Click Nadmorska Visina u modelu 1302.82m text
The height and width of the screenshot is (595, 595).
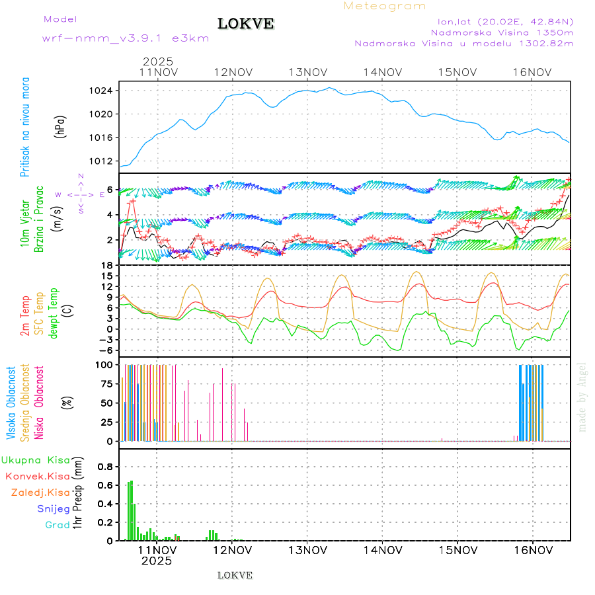point(463,44)
